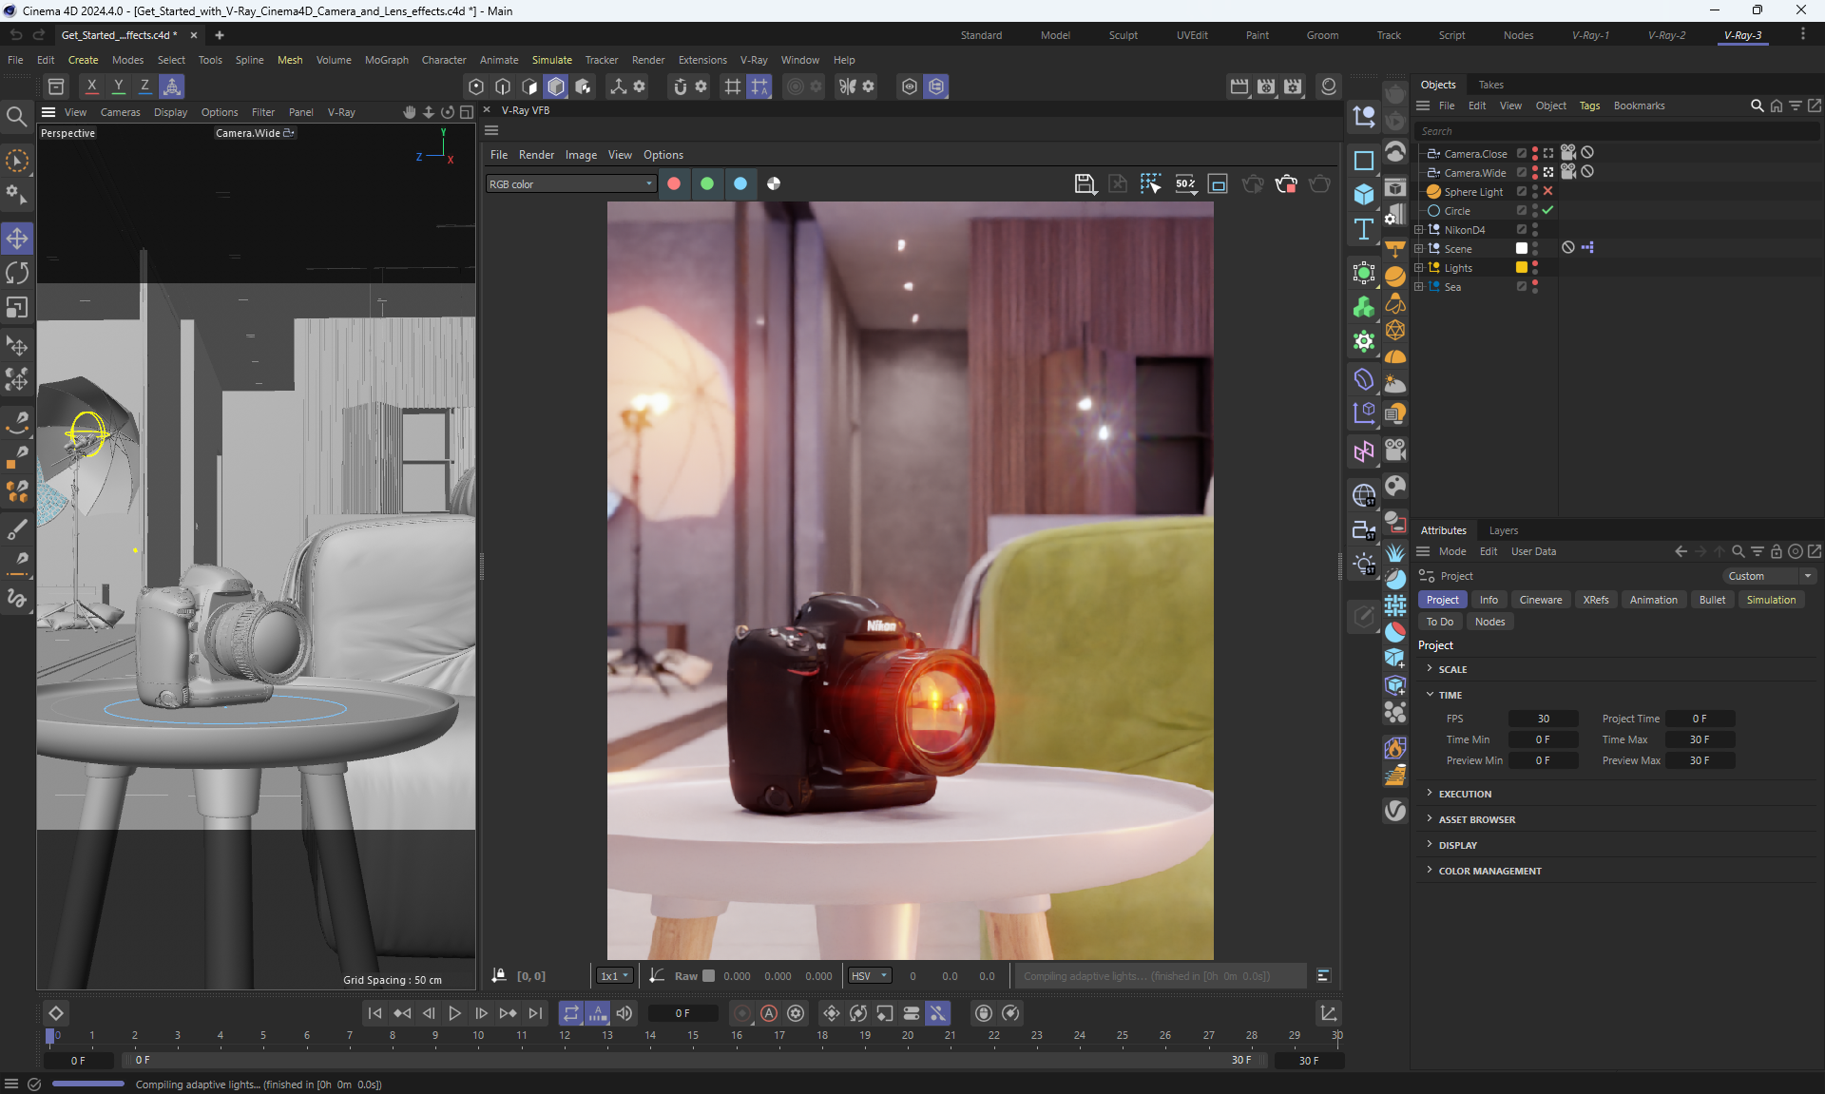1825x1094 pixels.
Task: Select the Rotate tool in left toolbar
Action: point(17,273)
